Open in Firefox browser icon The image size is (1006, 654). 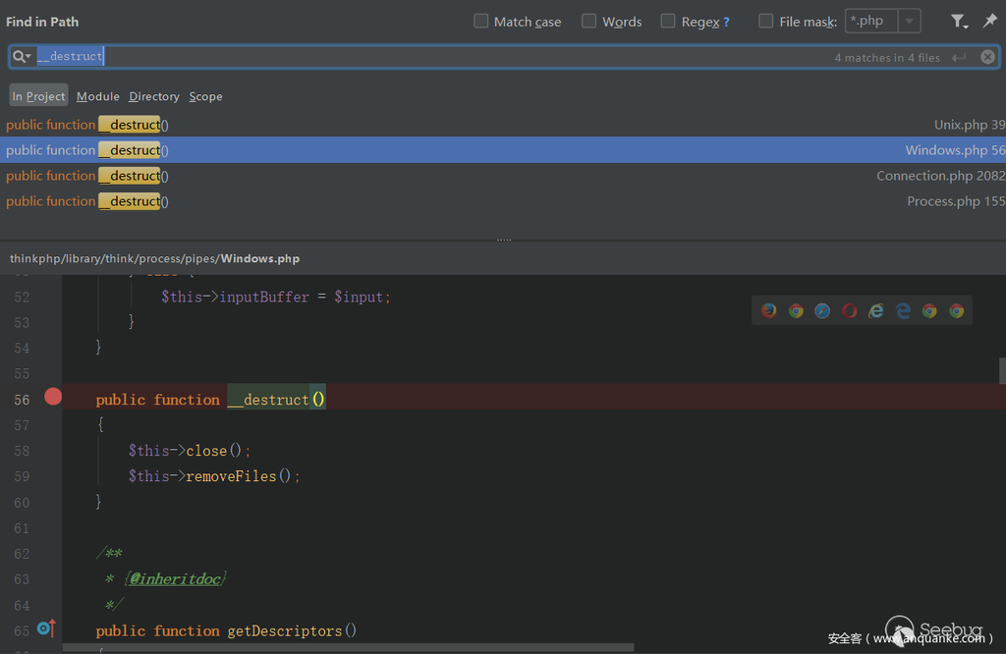pos(769,310)
